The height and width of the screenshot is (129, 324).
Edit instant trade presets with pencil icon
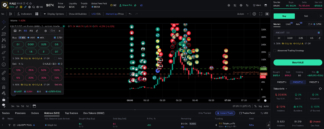click(37, 31)
